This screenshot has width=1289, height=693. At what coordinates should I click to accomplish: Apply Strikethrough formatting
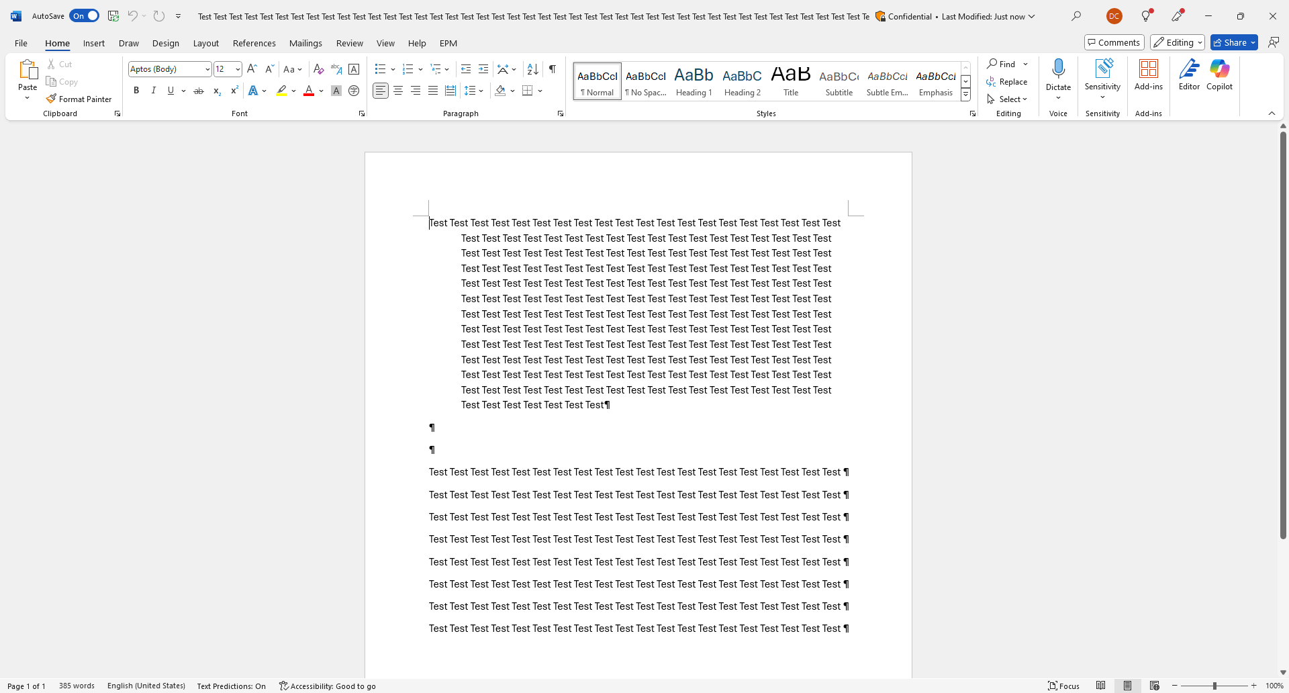click(199, 91)
